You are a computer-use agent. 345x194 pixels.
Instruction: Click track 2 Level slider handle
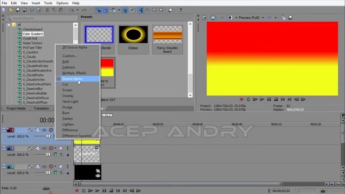(x=48, y=155)
